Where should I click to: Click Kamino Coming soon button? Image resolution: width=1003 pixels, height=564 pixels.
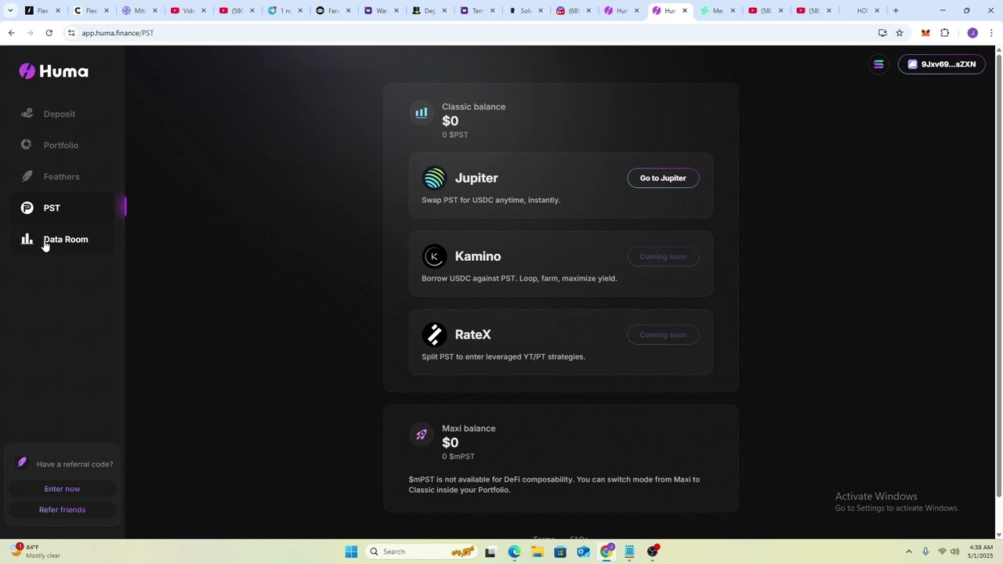click(663, 256)
